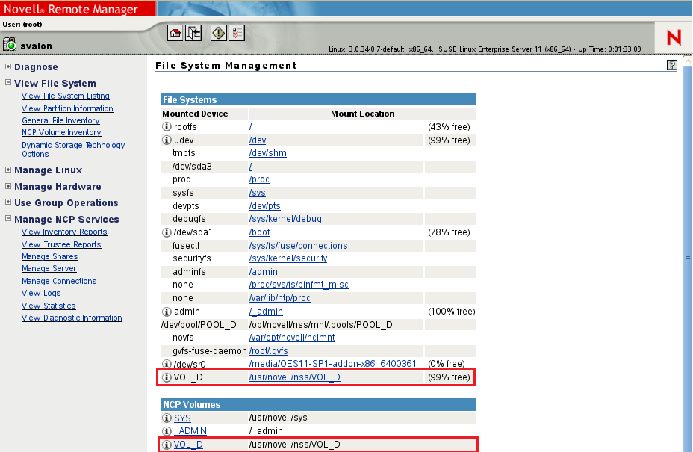The image size is (693, 452).
Task: Open the configuration checklist toolbar icon
Action: click(x=237, y=33)
